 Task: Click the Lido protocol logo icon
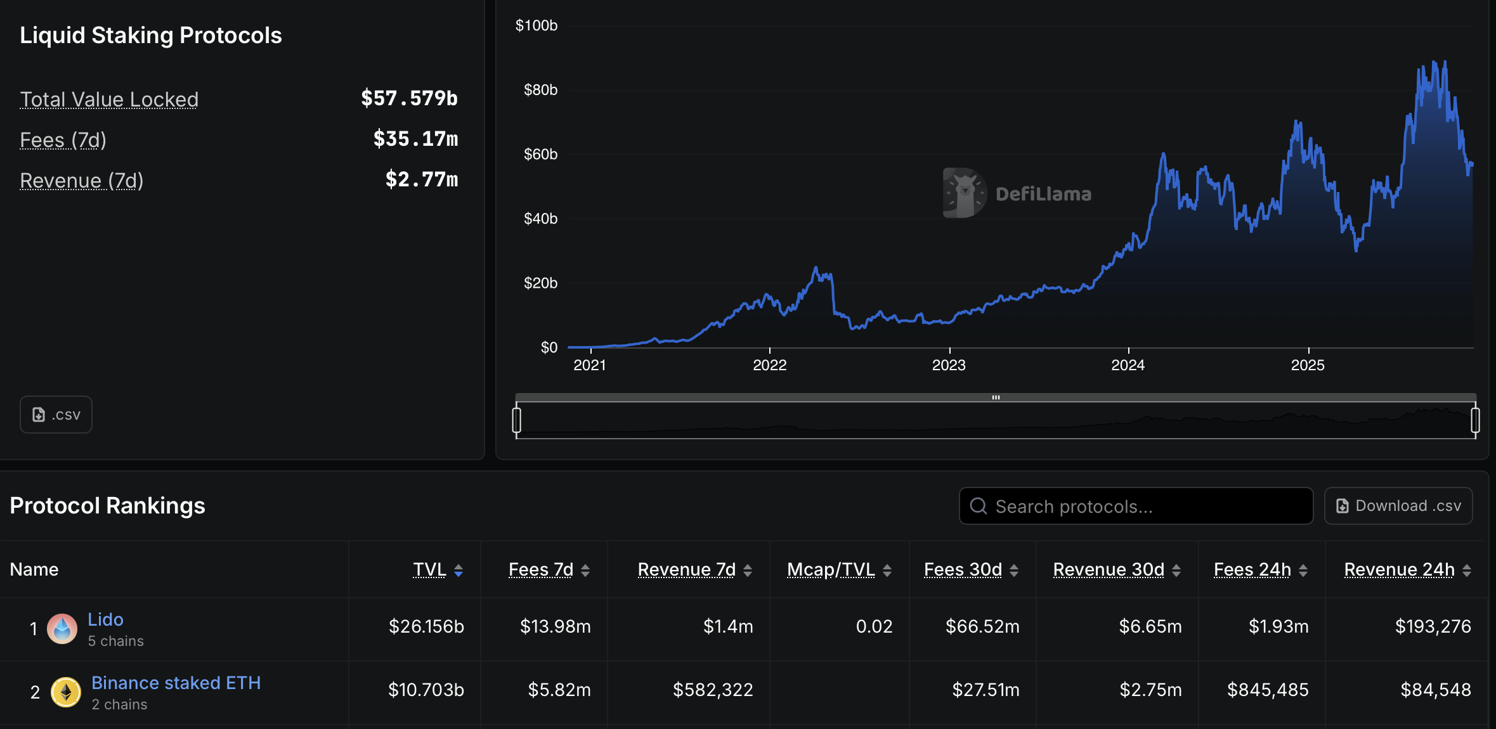pyautogui.click(x=62, y=629)
